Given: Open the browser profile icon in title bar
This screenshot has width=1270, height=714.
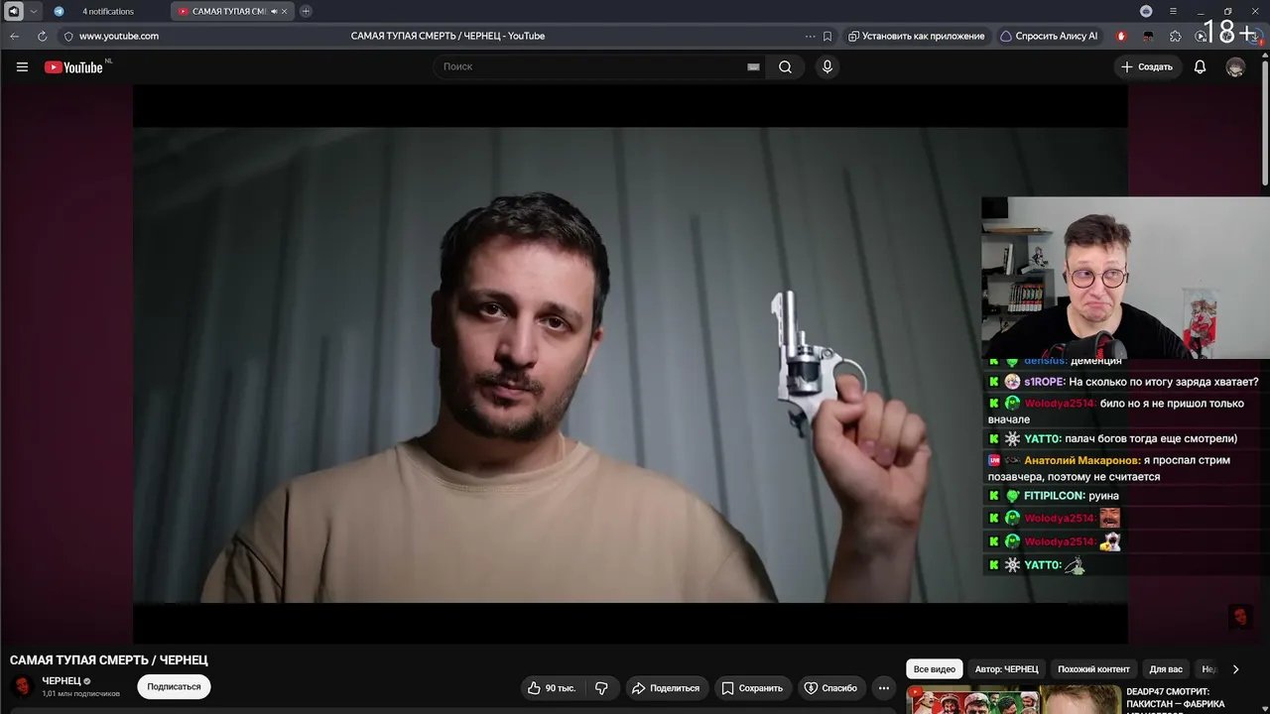Looking at the screenshot, I should [1146, 11].
